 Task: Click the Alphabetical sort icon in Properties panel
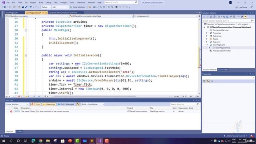point(208,81)
